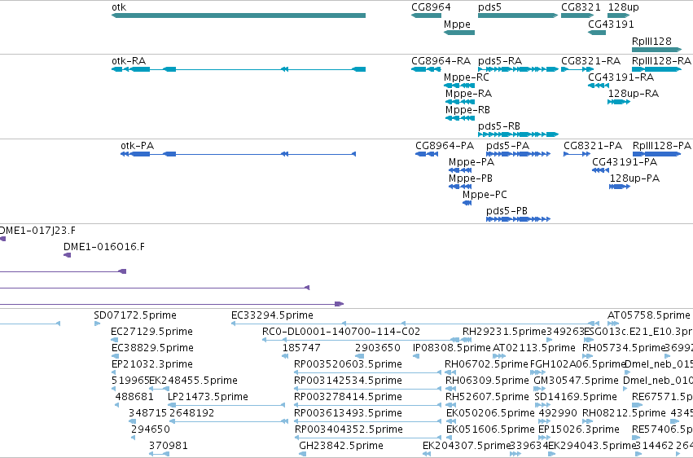Select the CG8964-PA protein label
The image size is (693, 458).
tap(445, 145)
